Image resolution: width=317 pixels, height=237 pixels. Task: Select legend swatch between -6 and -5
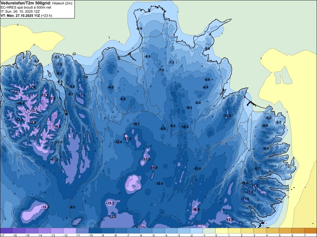click(x=146, y=231)
